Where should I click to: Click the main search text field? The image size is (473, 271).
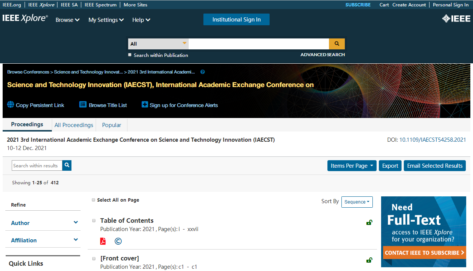point(259,44)
